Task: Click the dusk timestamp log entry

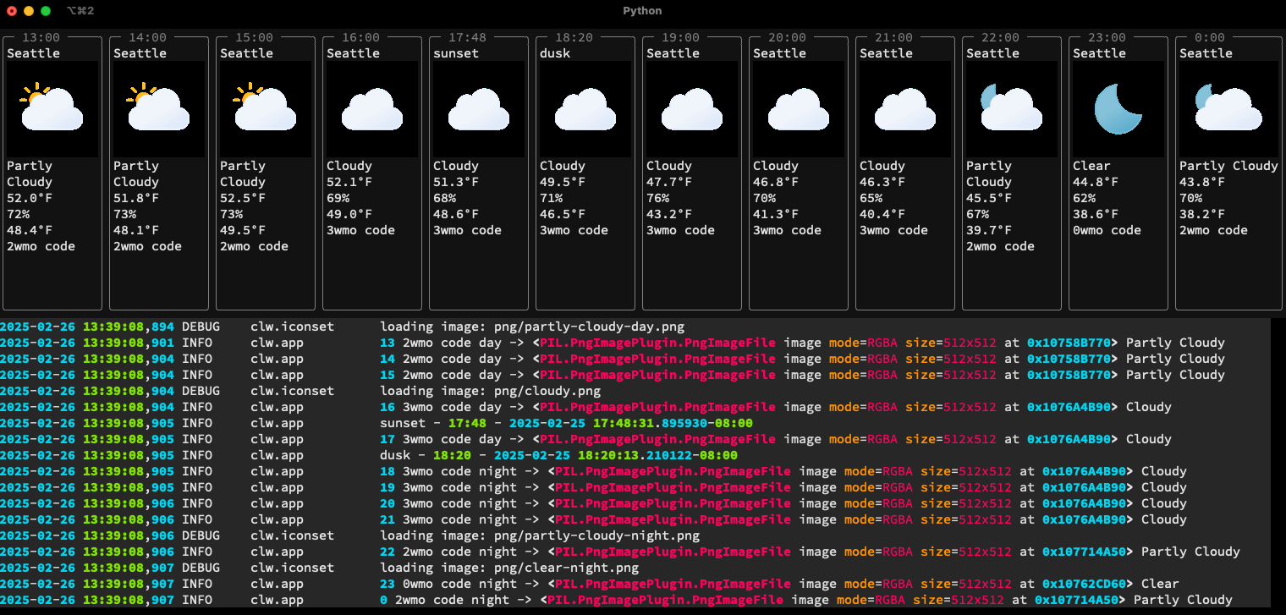Action: 558,455
